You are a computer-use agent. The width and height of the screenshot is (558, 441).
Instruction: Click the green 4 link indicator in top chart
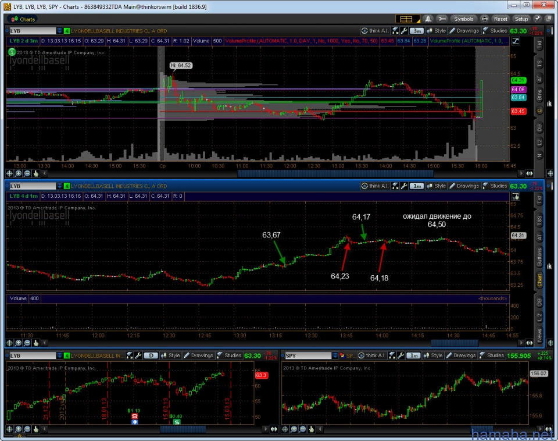point(66,31)
